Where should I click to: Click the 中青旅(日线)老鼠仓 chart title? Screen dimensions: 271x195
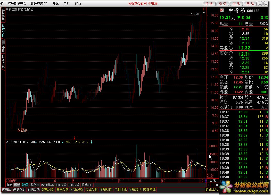pos(20,9)
